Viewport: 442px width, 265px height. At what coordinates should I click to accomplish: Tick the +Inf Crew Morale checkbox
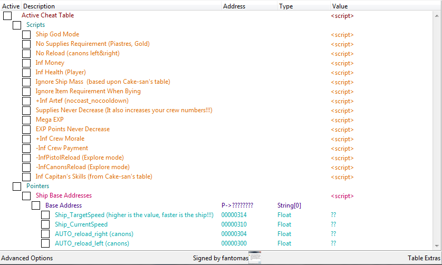[x=26, y=139]
